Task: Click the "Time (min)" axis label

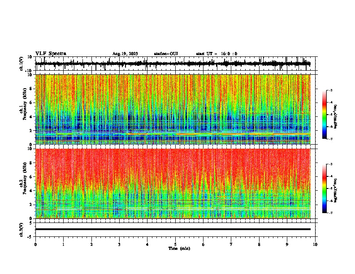Action: (x=179, y=248)
